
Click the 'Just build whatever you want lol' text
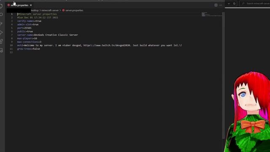[x=156, y=45]
